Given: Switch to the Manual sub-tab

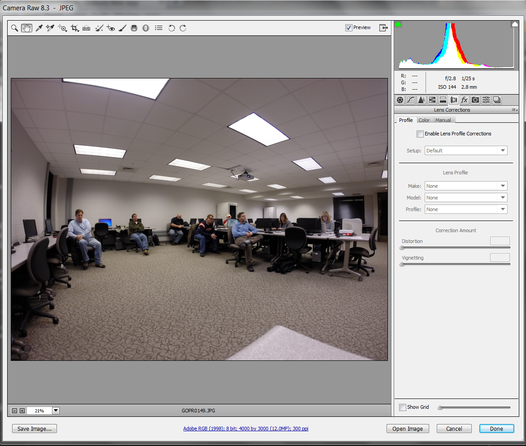Looking at the screenshot, I should tap(443, 120).
